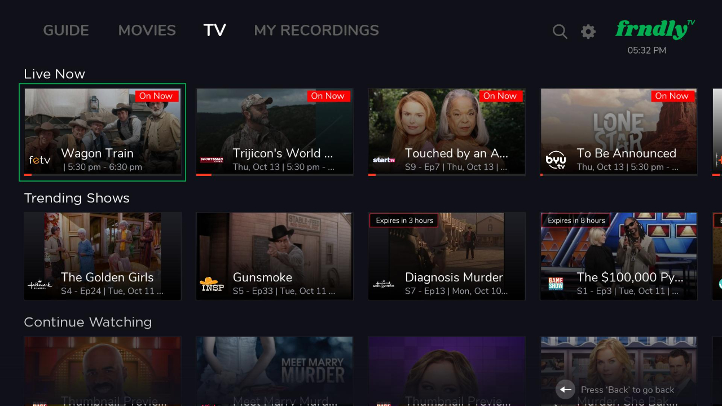The width and height of the screenshot is (722, 406).
Task: Open search with the magnifier icon
Action: (x=560, y=32)
